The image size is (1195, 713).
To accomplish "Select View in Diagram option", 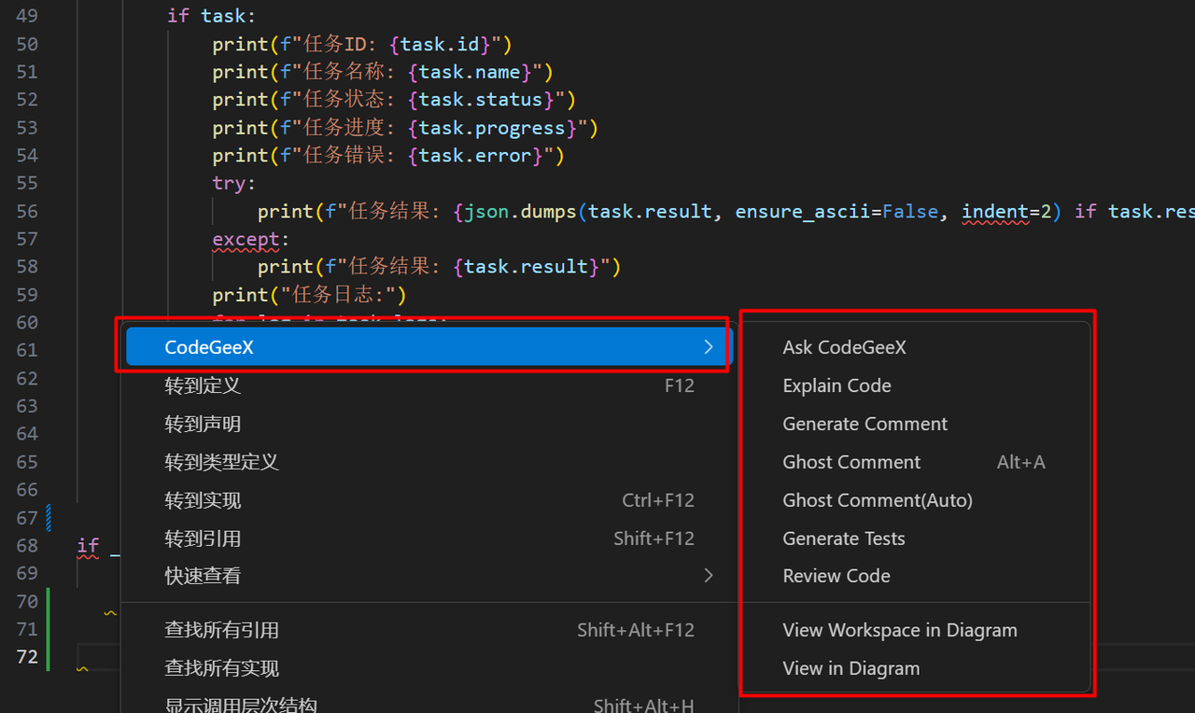I will 851,668.
